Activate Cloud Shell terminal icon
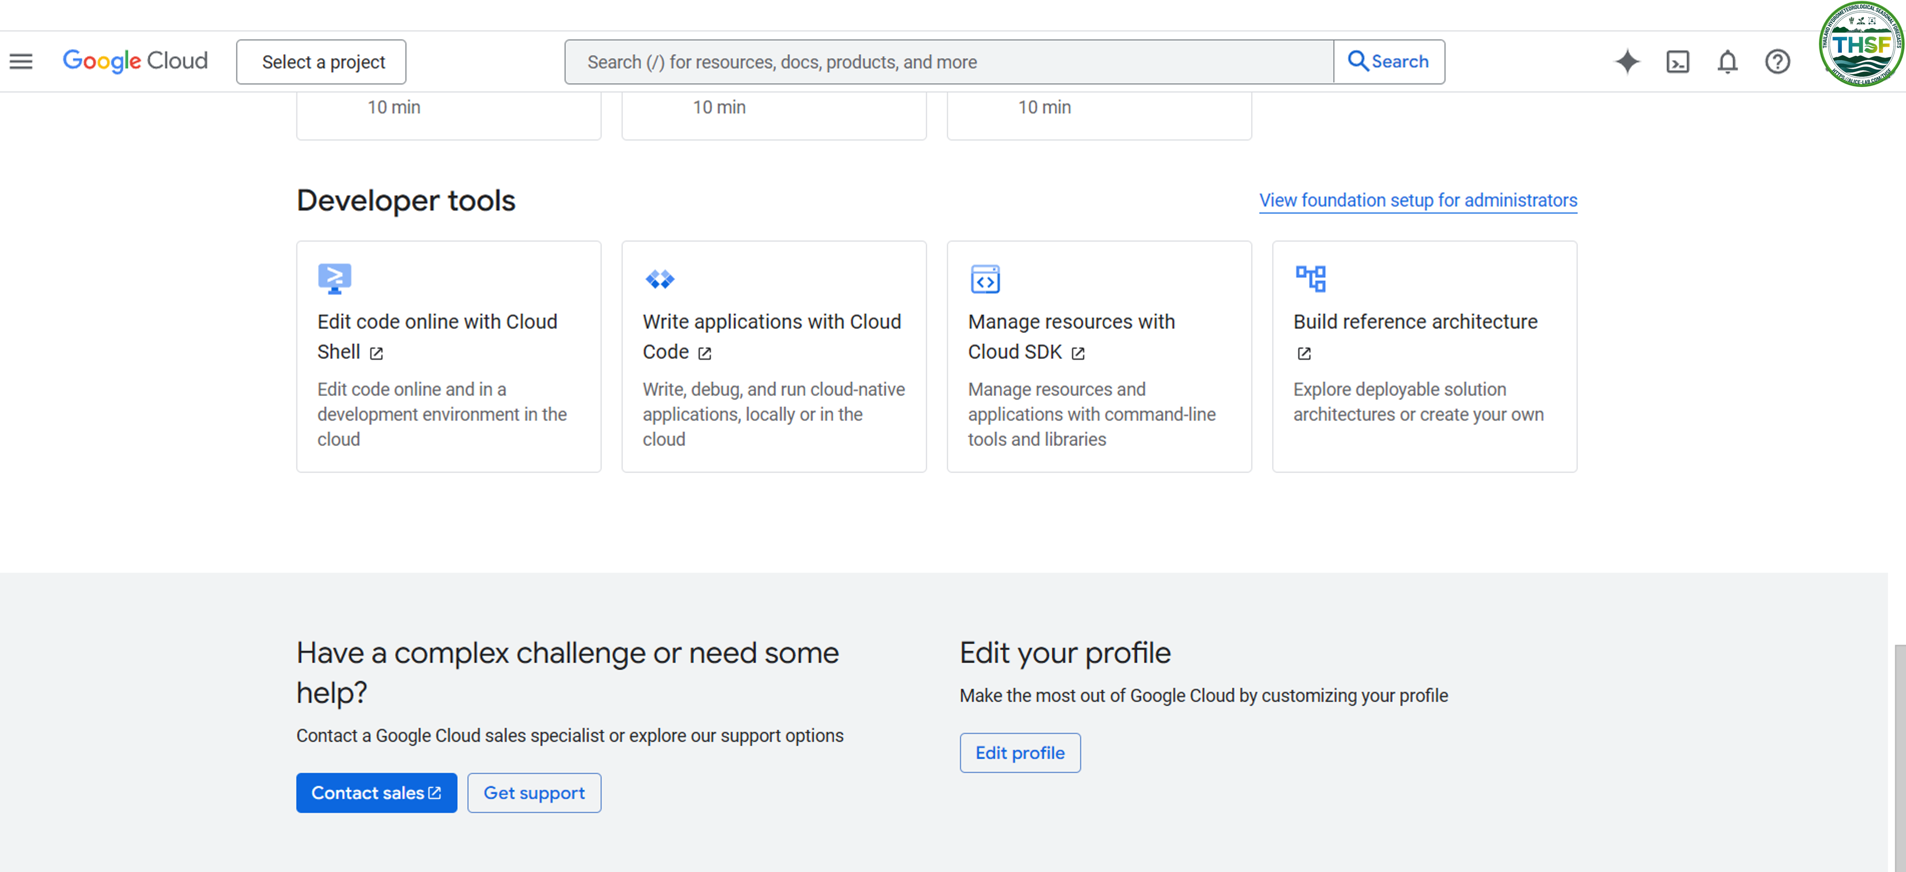The height and width of the screenshot is (872, 1906). (x=1677, y=61)
